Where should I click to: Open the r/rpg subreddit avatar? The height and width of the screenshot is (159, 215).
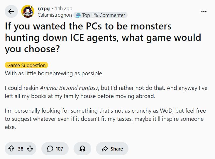(28, 12)
